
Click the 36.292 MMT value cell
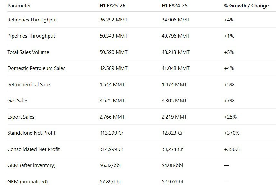[x=113, y=20]
